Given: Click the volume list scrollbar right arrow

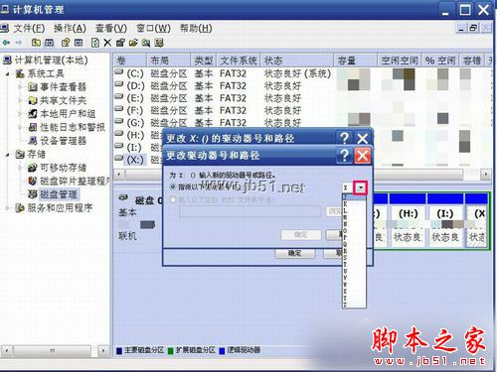Looking at the screenshot, I should point(486,174).
